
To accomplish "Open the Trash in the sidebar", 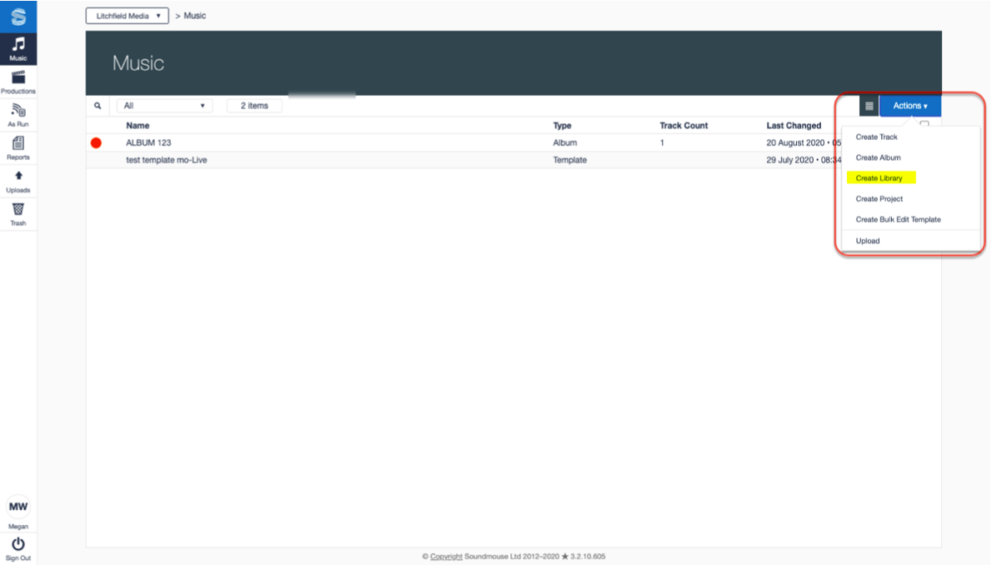I will (18, 214).
